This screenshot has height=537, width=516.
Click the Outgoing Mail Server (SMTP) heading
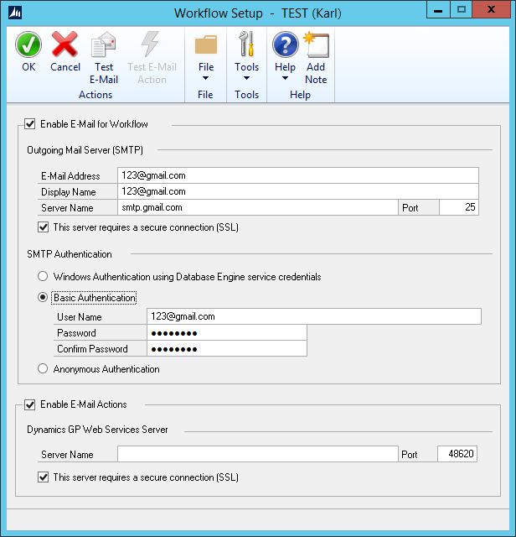[x=85, y=150]
